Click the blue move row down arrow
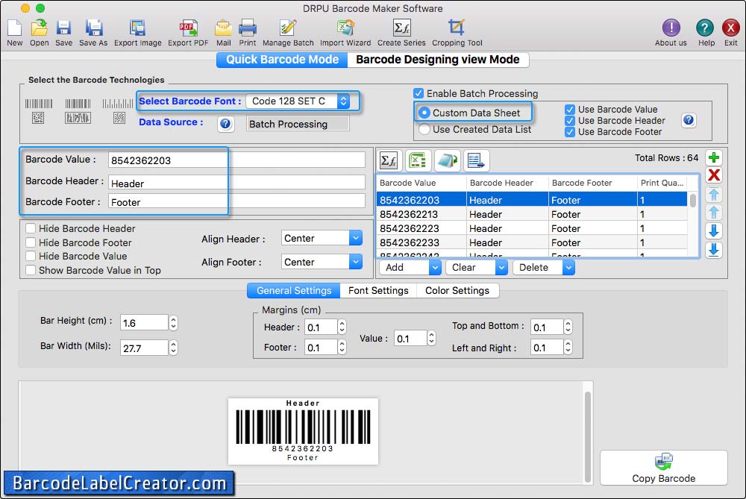The image size is (746, 499). pyautogui.click(x=714, y=230)
